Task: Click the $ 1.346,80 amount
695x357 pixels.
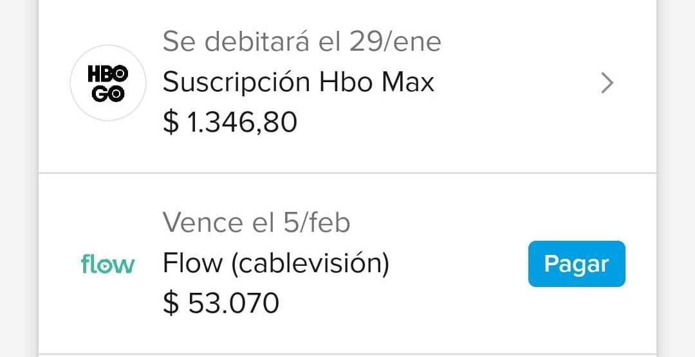Action: point(230,122)
